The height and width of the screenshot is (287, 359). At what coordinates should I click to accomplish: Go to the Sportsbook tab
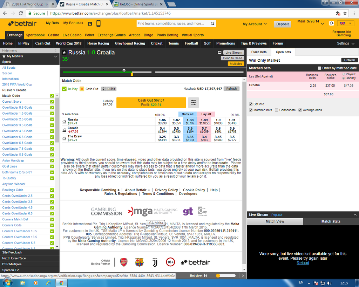pos(35,35)
